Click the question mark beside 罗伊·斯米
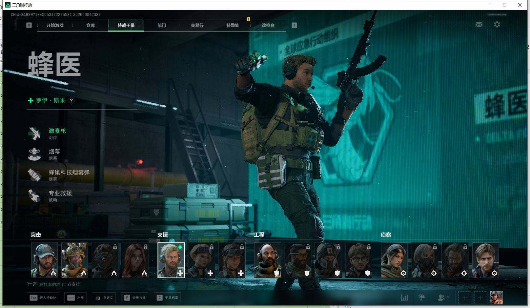This screenshot has width=530, height=308. tap(71, 101)
